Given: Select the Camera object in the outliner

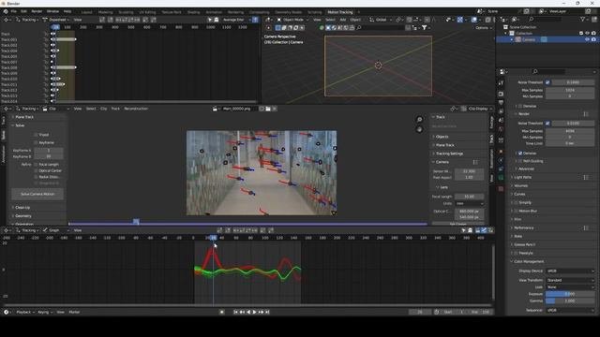Looking at the screenshot, I should point(529,39).
